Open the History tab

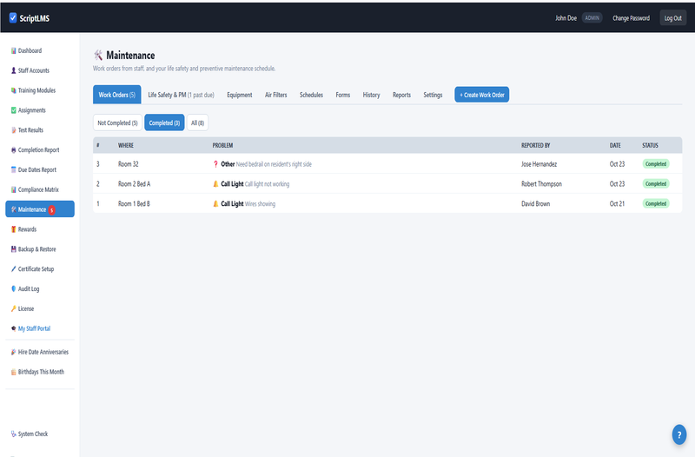(371, 95)
